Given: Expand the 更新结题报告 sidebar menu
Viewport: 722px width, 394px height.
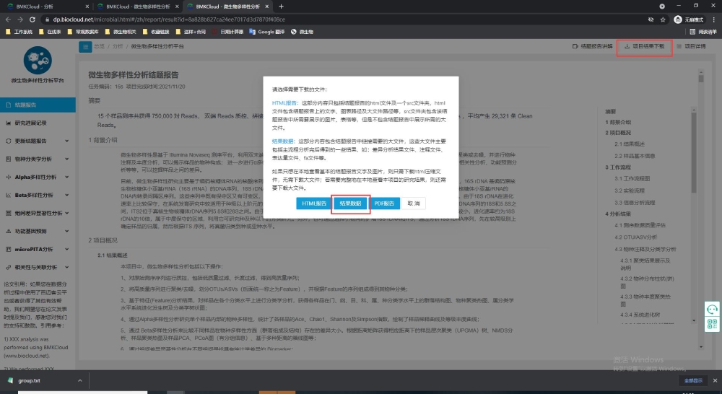Looking at the screenshot, I should (x=38, y=141).
